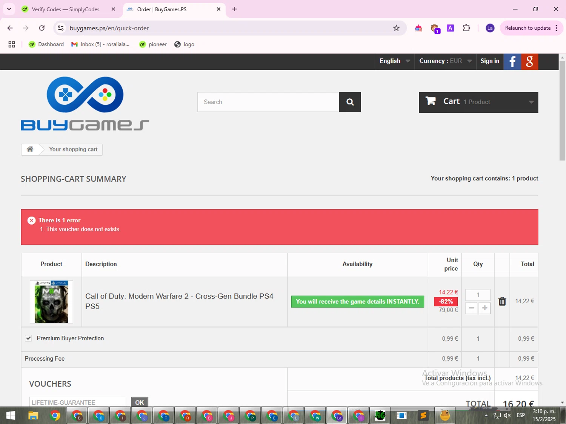Viewport: 566px width, 424px height.
Task: Delete Call of Duty item with trash icon
Action: coord(502,302)
